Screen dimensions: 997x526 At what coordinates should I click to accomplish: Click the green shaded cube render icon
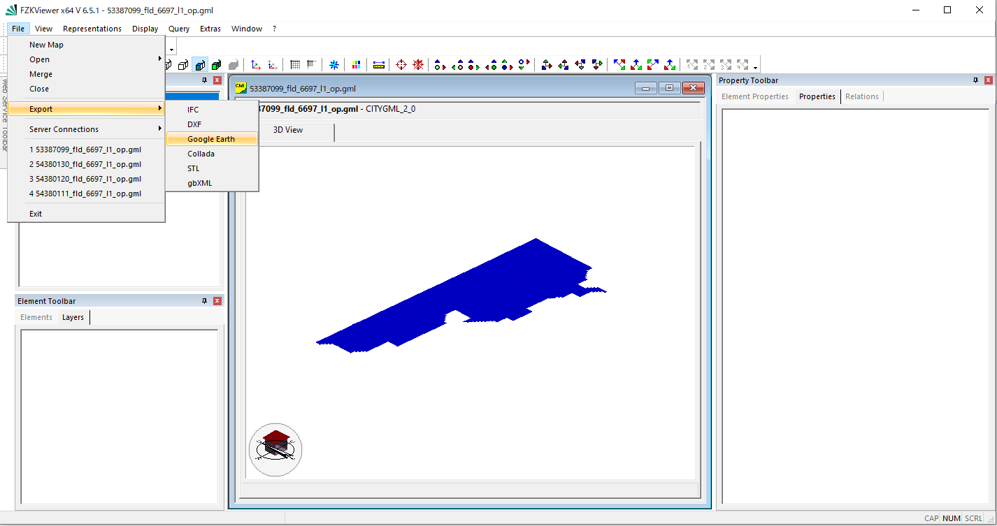point(217,65)
